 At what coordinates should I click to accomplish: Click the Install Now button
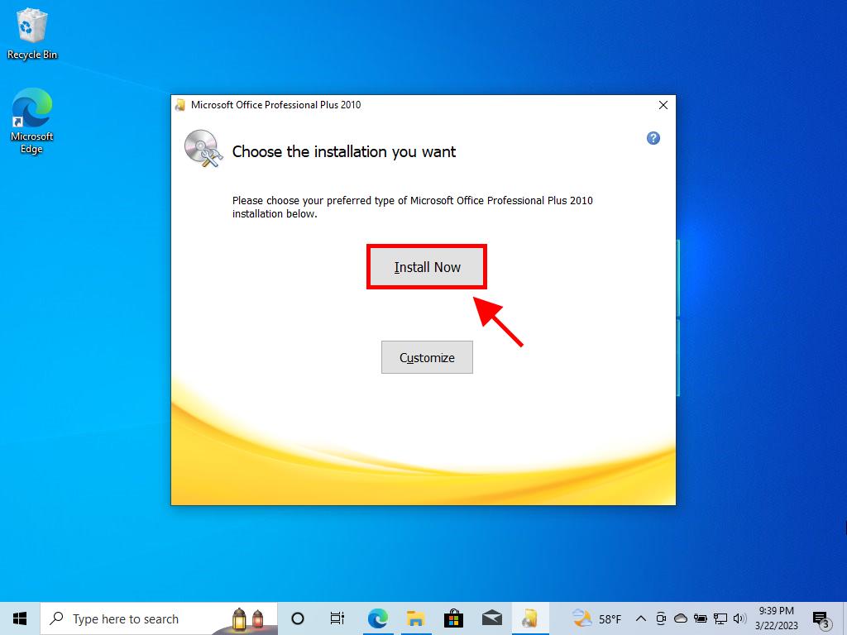pyautogui.click(x=427, y=267)
